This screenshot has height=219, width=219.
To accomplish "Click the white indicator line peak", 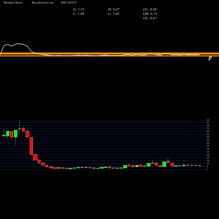I will coord(19,44).
